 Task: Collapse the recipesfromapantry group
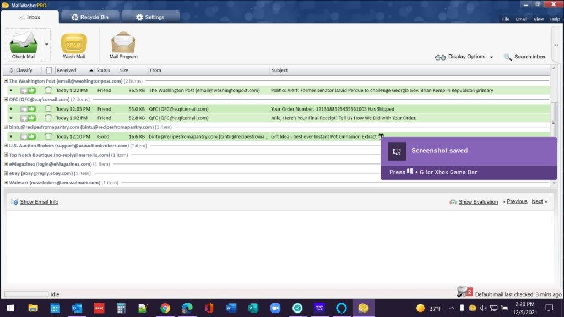point(6,127)
